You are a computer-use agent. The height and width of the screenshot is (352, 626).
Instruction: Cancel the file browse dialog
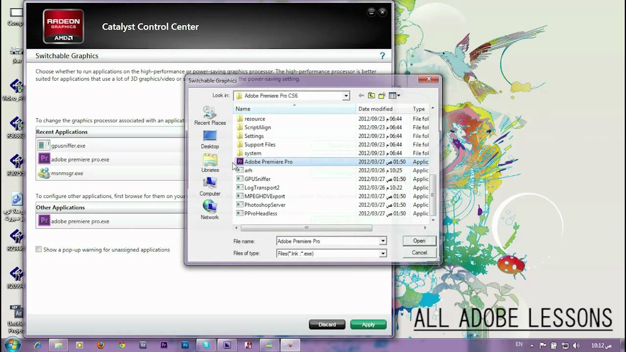pos(419,253)
